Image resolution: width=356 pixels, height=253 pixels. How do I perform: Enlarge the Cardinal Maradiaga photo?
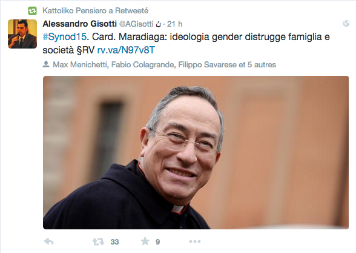pyautogui.click(x=196, y=152)
